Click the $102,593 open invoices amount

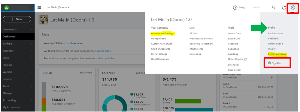click(59, 87)
